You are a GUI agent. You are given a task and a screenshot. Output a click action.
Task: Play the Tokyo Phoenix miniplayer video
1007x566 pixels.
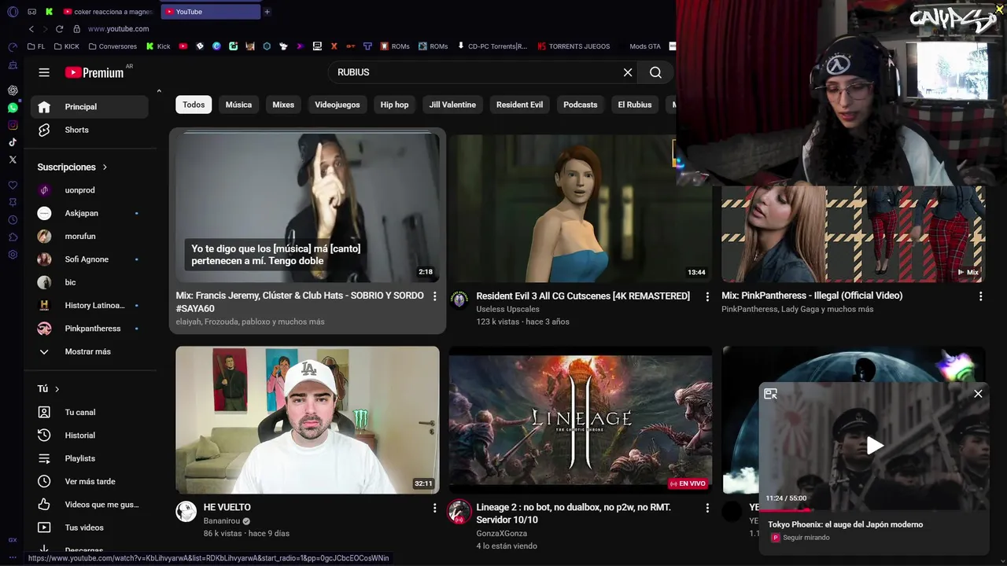point(874,446)
